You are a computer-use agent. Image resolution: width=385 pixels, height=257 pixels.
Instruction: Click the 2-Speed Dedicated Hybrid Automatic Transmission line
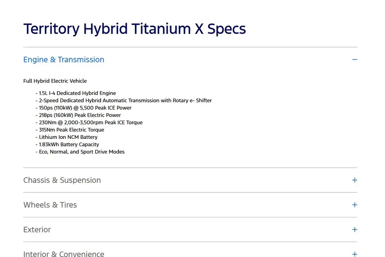click(x=123, y=100)
